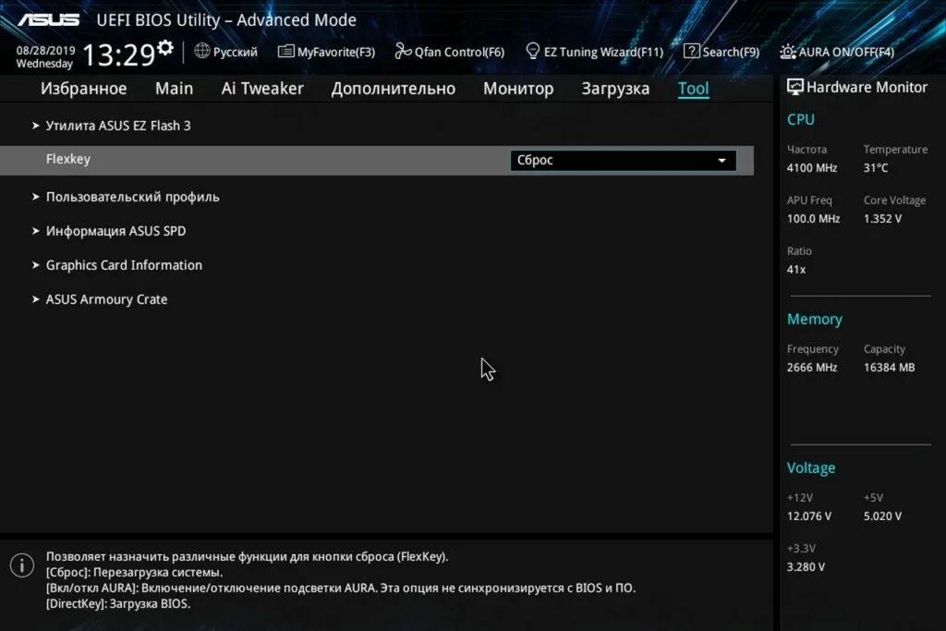Screen dimensions: 946x631
Task: Click the CPU temperature 31°C value
Action: pyautogui.click(x=876, y=168)
